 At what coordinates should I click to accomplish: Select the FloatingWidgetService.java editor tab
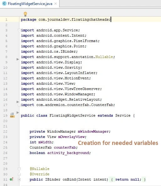tap(30, 4)
